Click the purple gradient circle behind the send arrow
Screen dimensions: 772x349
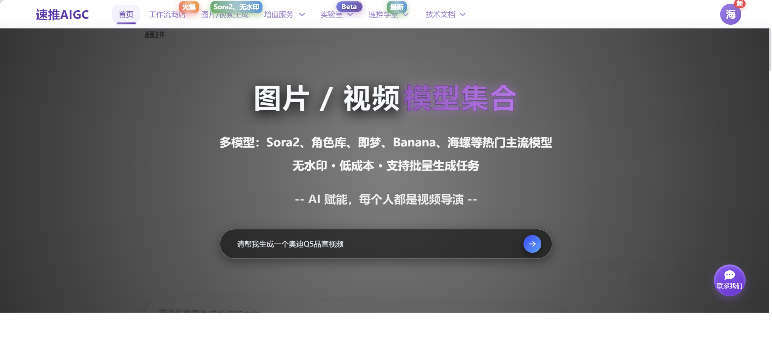coord(532,244)
